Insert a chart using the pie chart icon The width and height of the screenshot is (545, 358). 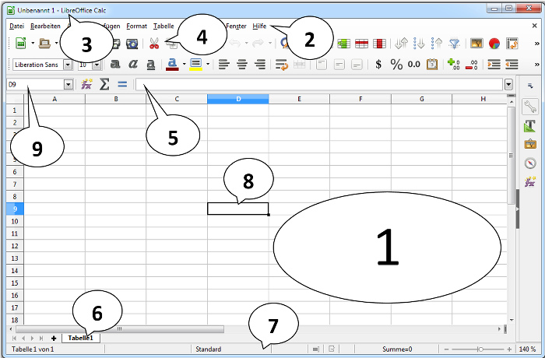(493, 44)
